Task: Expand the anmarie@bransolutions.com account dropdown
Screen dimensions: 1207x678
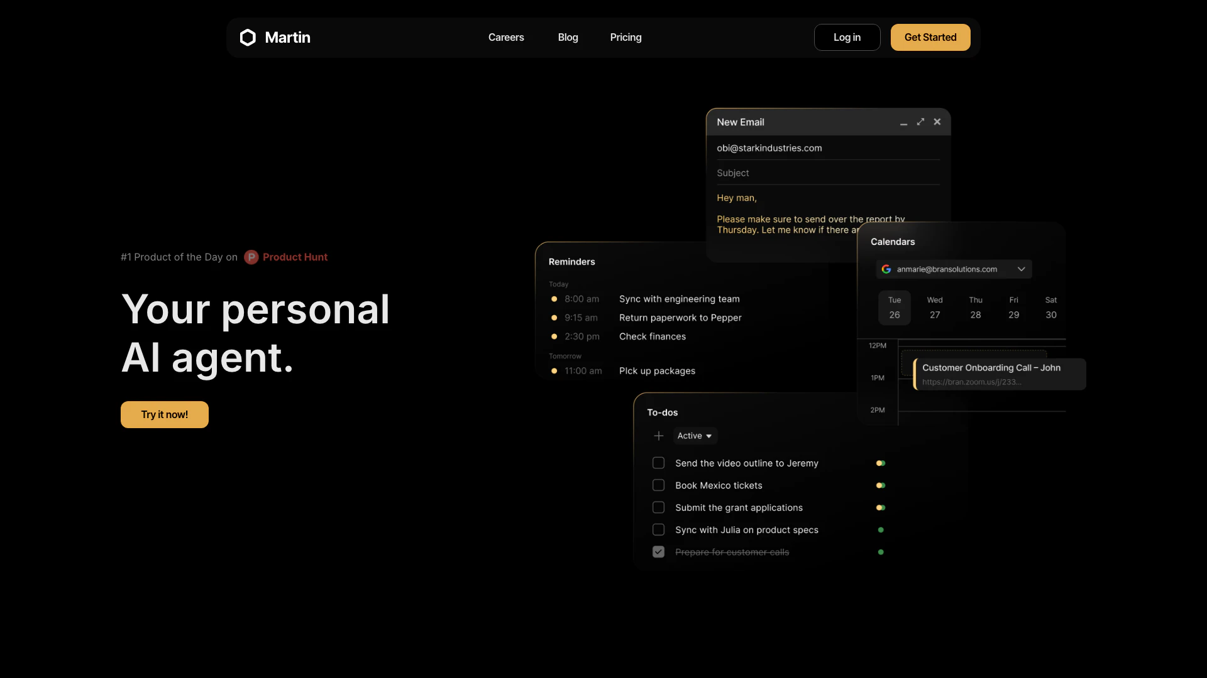Action: coord(1021,269)
